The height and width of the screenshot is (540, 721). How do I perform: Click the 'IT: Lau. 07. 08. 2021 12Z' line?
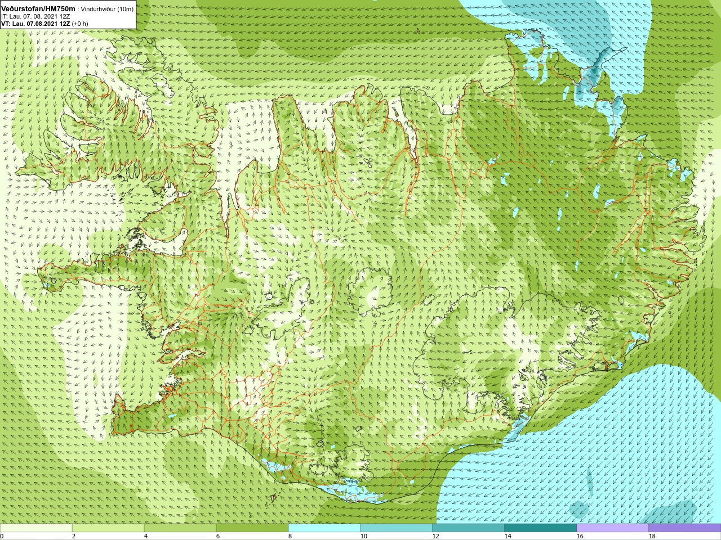pos(35,16)
